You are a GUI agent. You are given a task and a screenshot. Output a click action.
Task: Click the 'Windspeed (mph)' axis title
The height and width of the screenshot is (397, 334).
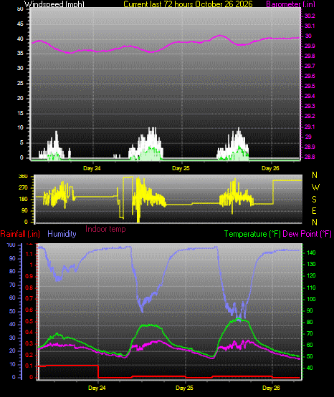coord(54,4)
